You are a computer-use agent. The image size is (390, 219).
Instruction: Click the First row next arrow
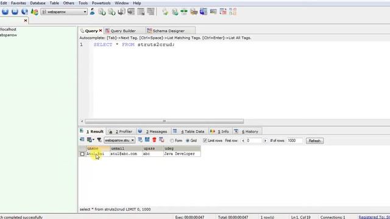(265, 141)
